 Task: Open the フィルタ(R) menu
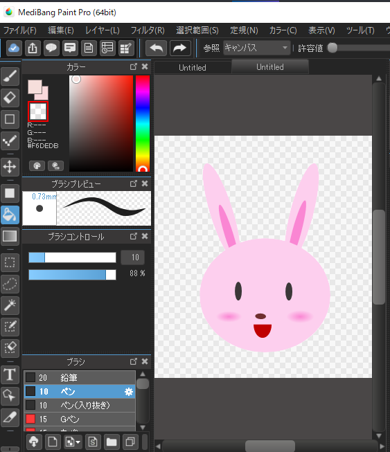click(148, 30)
